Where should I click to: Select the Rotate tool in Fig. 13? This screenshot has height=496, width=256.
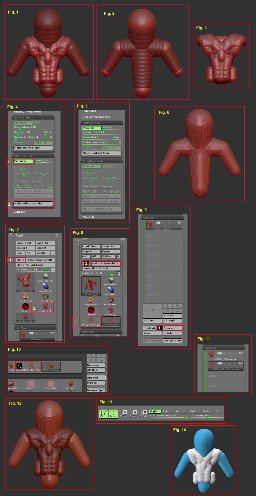pos(143,414)
